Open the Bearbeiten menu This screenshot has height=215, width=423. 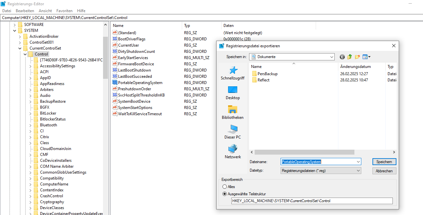point(25,11)
